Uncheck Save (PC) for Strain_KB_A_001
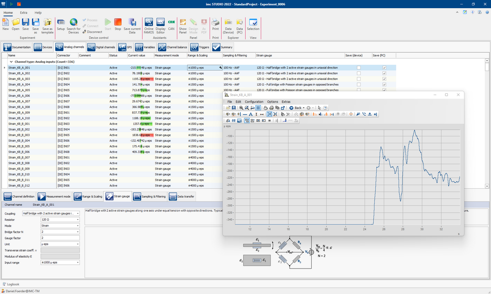Image resolution: width=491 pixels, height=294 pixels. [x=384, y=68]
